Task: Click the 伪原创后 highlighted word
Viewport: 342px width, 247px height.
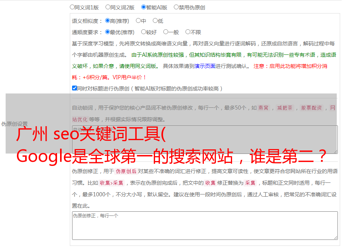Action: tap(126, 171)
